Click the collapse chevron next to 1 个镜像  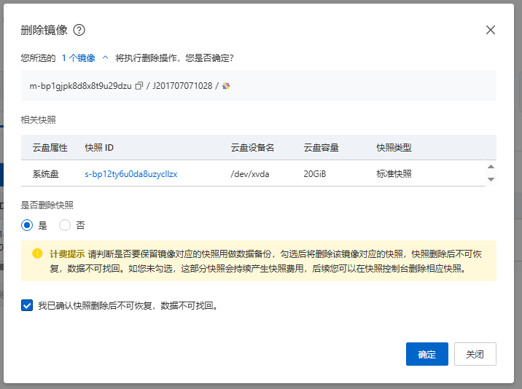pos(105,57)
